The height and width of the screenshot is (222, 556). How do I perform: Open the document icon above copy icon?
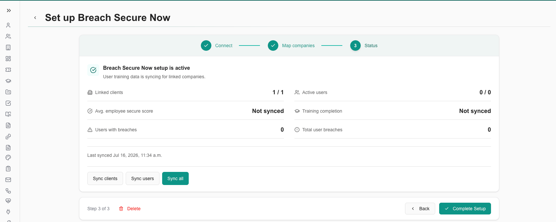click(8, 125)
